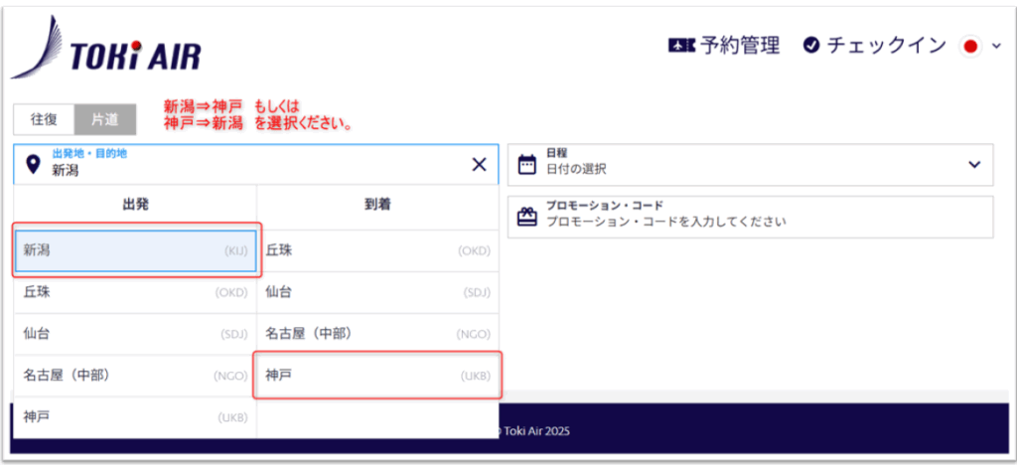Click the プロモーション・コード input field
1017x465 pixels.
[x=751, y=217]
